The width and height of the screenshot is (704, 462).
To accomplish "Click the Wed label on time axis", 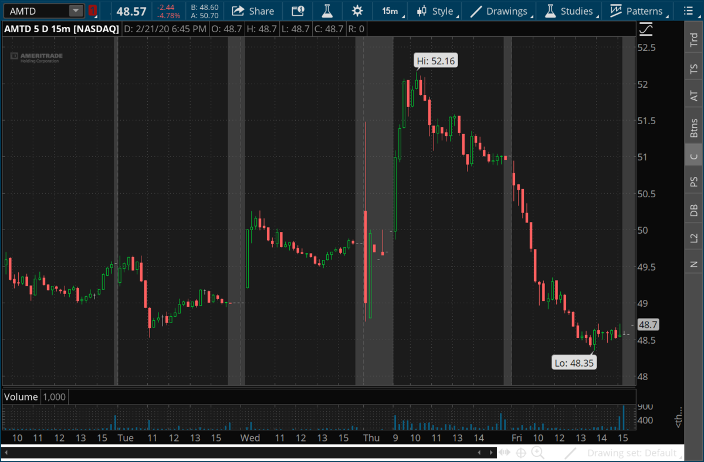I will point(251,438).
